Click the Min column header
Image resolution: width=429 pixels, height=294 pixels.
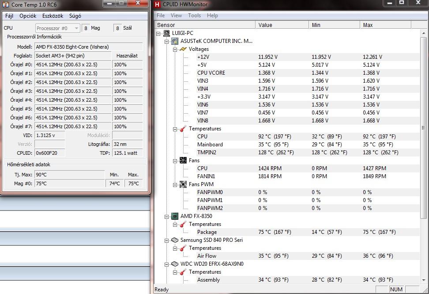(x=335, y=25)
